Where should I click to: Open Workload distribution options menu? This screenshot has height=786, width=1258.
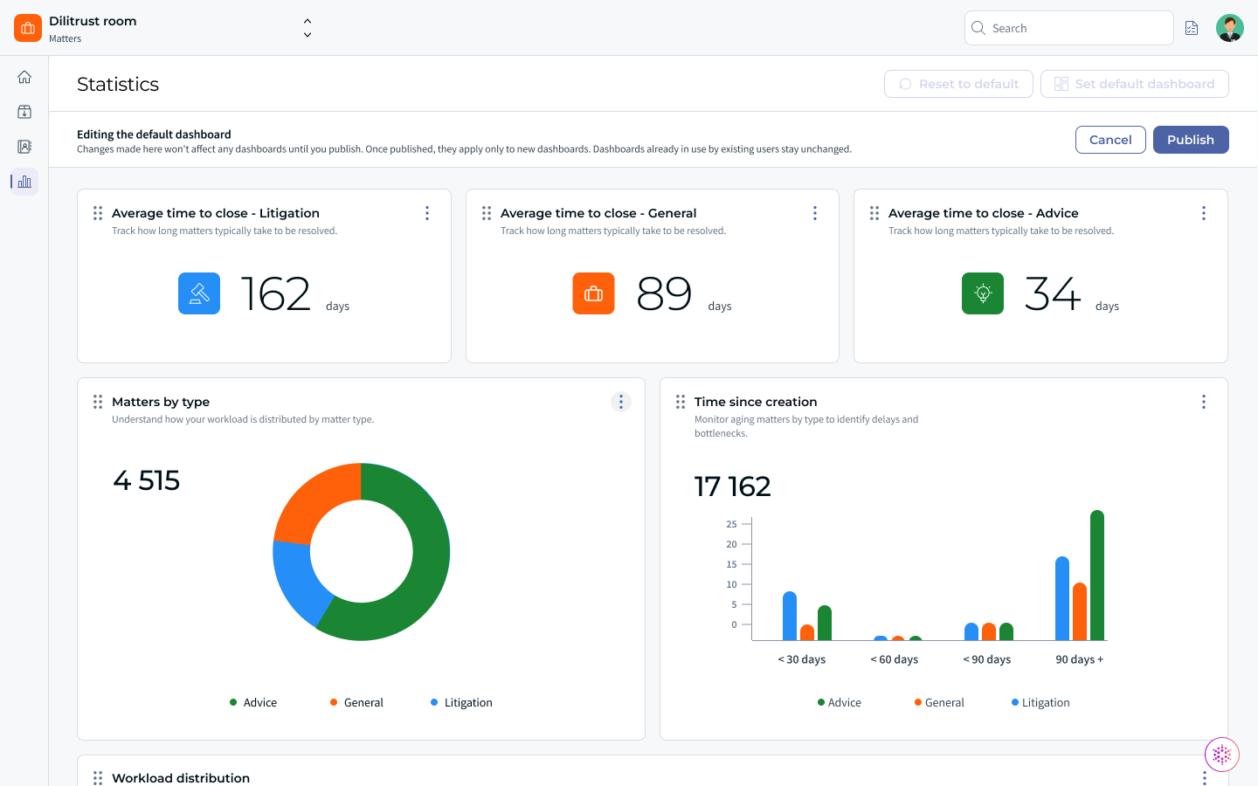pos(1204,777)
